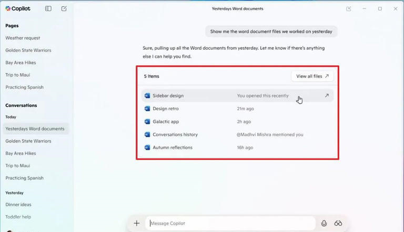Maximize the Copilot window

pos(380,9)
